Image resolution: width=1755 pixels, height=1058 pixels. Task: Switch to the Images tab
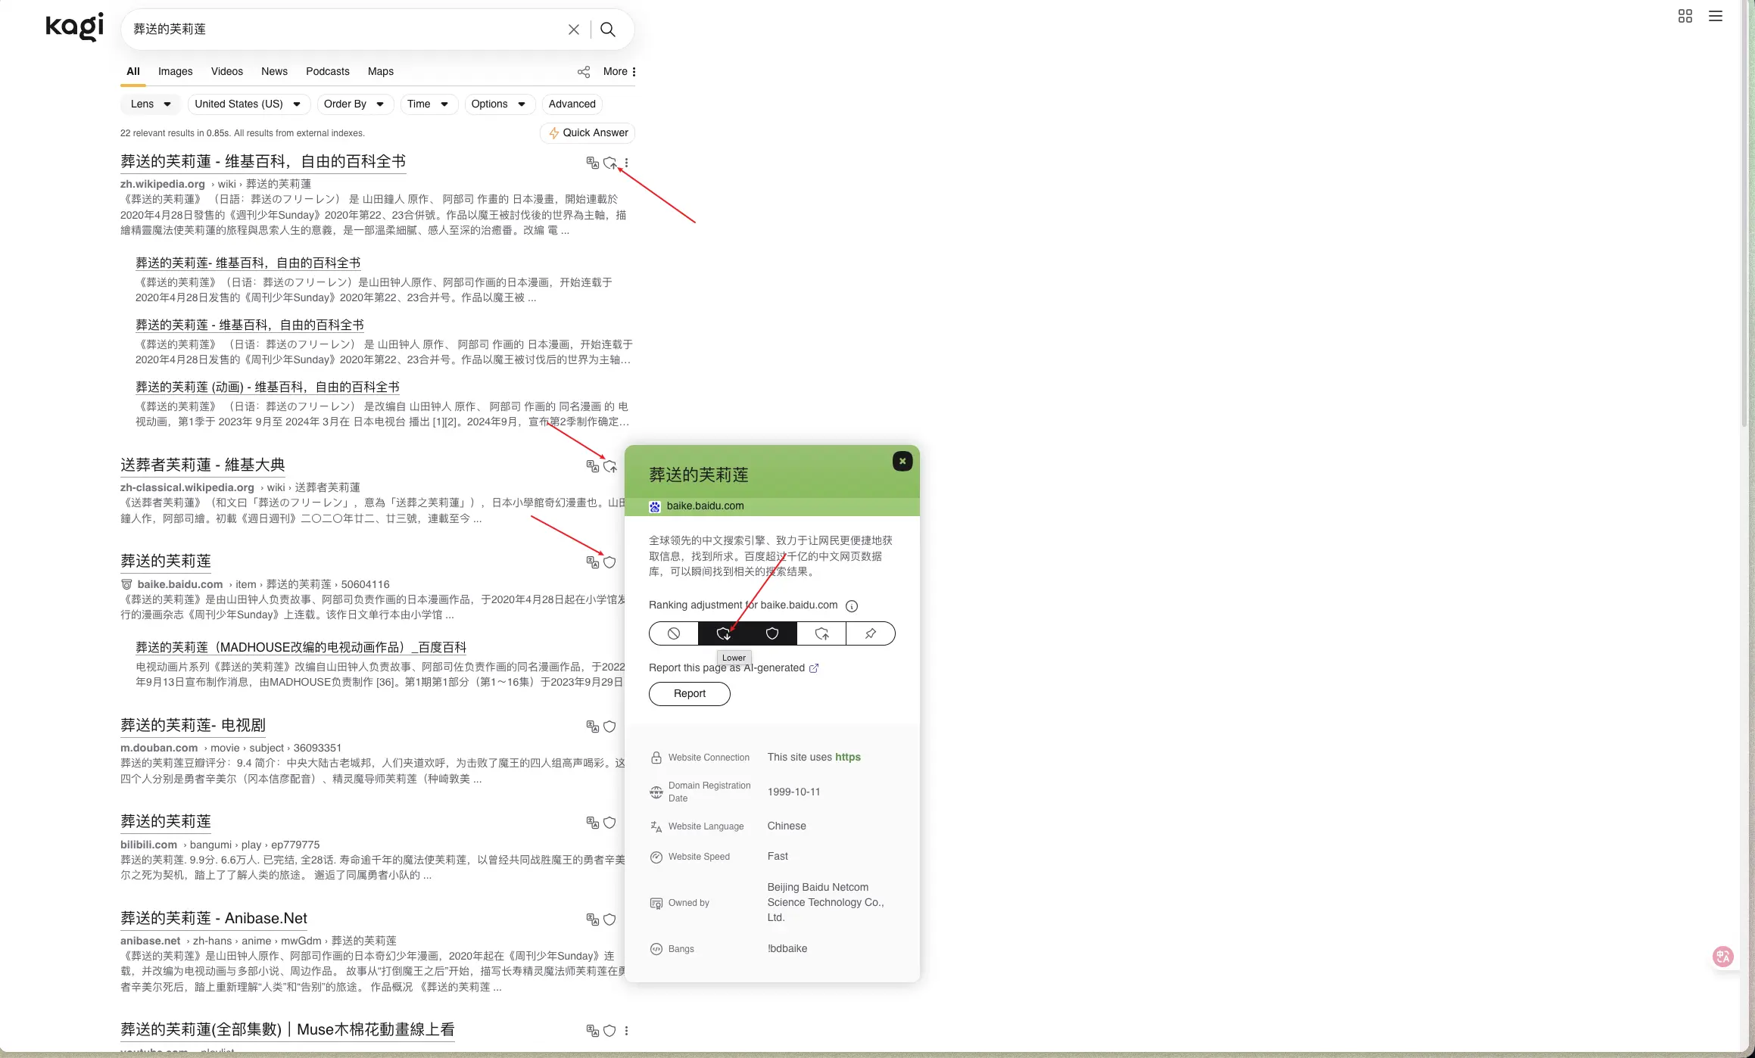click(x=175, y=71)
